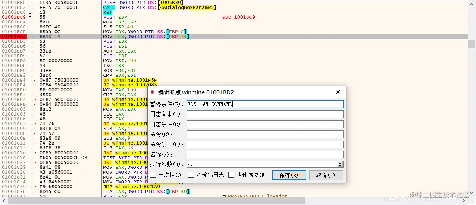Click opcode bytes 0F87 75030000
Viewport: 476px width, 205px height.
point(59,80)
